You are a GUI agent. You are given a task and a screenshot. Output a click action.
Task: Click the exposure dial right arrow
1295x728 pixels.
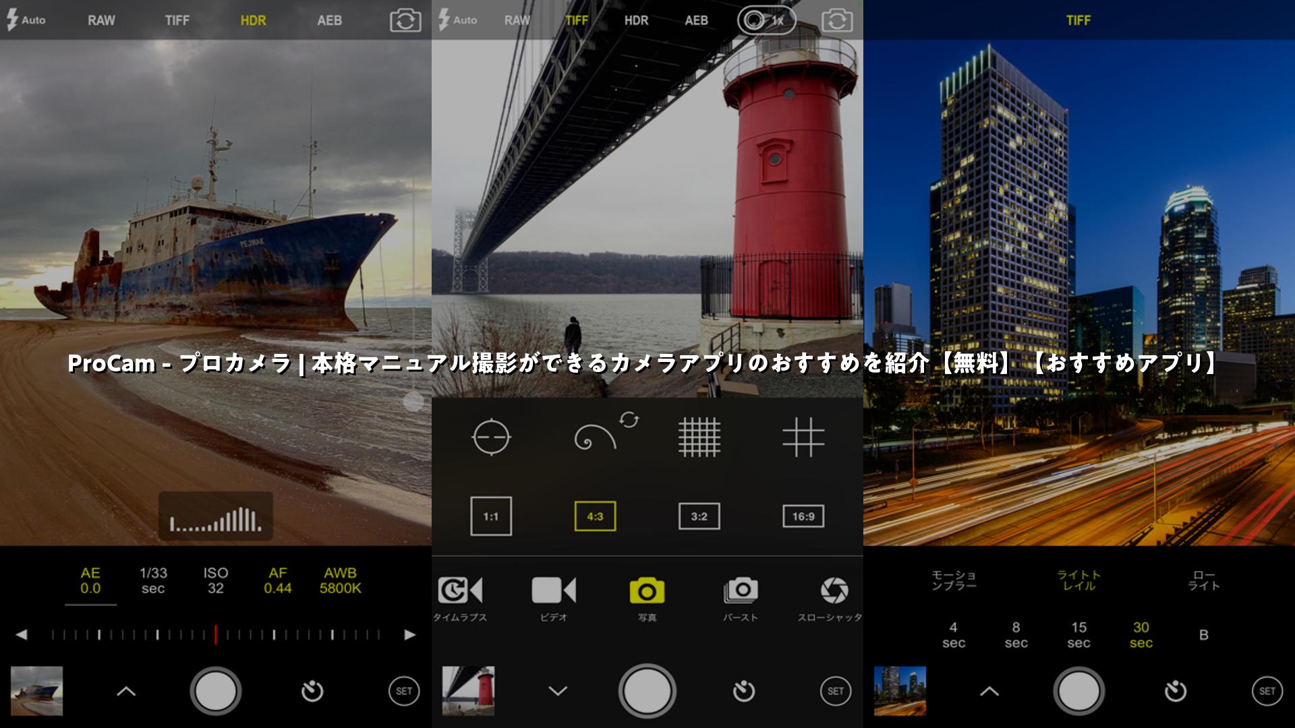(409, 635)
